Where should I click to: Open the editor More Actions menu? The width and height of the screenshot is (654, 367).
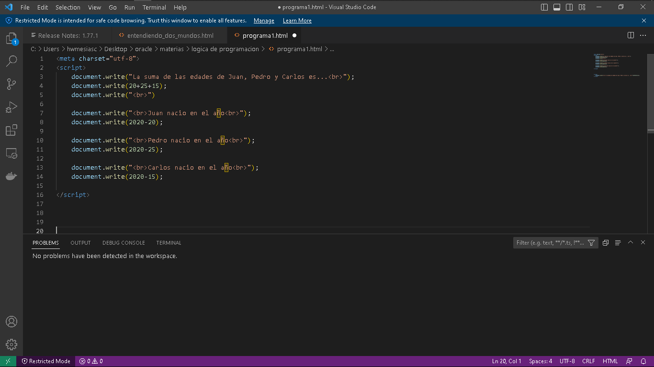[x=644, y=35]
